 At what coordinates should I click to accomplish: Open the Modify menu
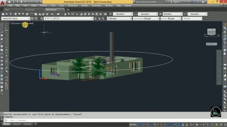(84, 6)
